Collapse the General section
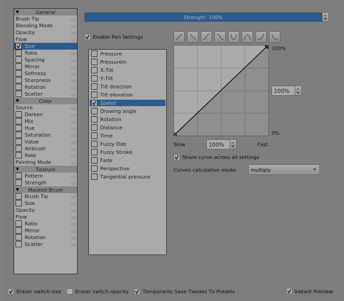344x301 pixels. point(18,12)
